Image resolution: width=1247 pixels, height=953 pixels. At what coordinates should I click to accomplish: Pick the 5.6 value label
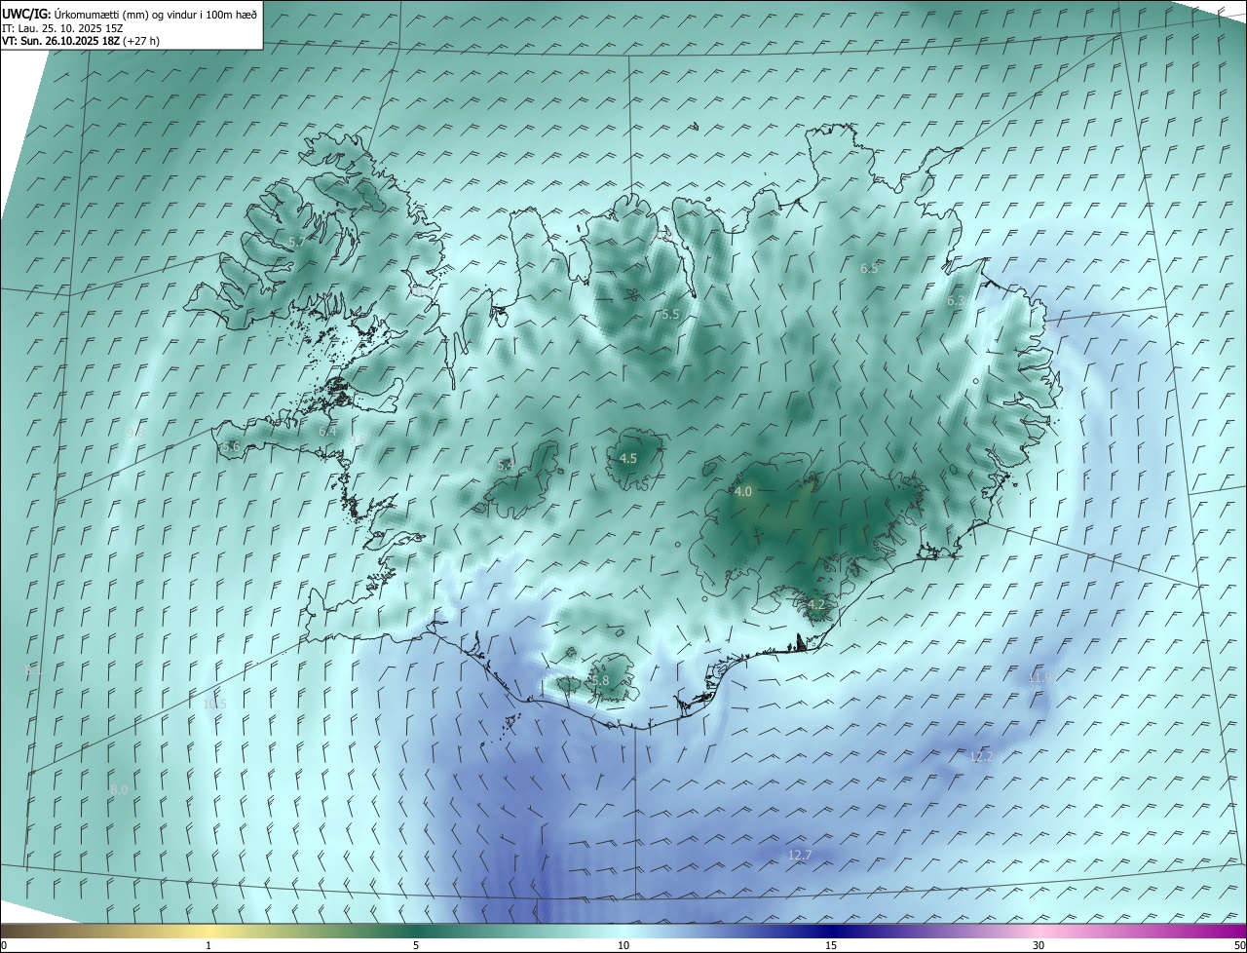[230, 446]
